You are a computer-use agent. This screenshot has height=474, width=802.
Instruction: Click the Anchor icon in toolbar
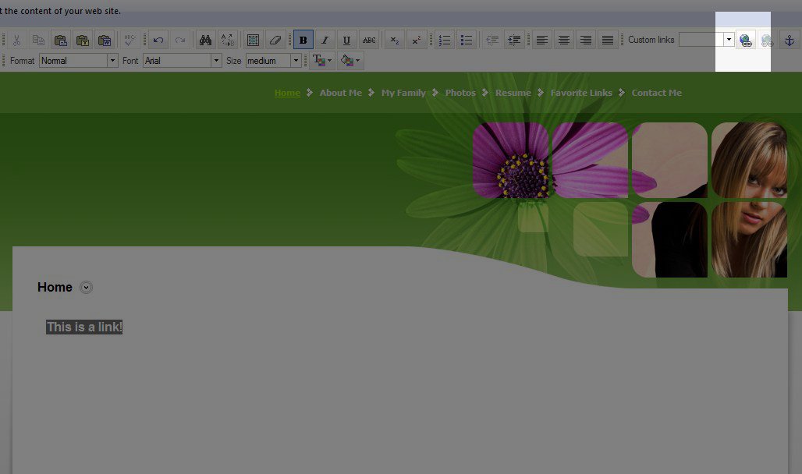coord(789,40)
